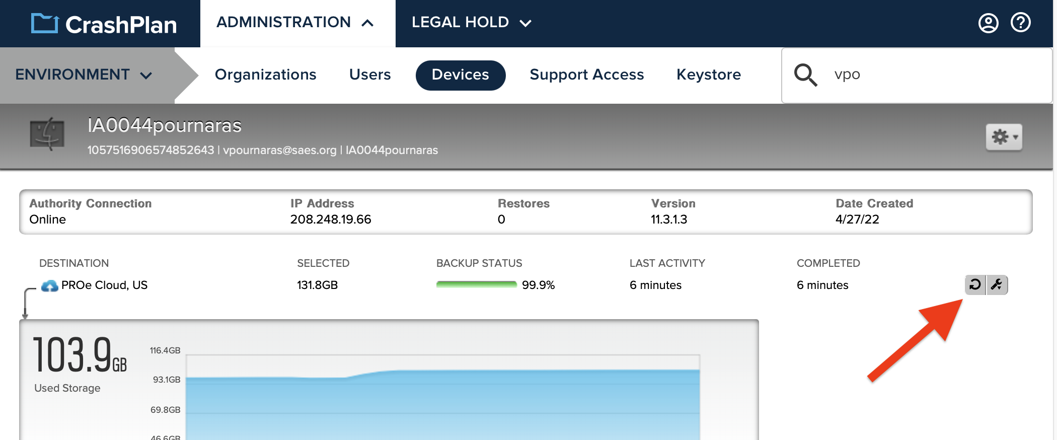Click the blue storage history chart

[x=443, y=405]
